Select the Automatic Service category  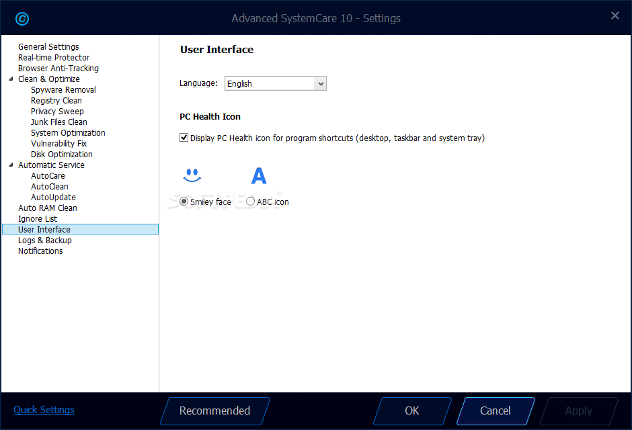(51, 165)
